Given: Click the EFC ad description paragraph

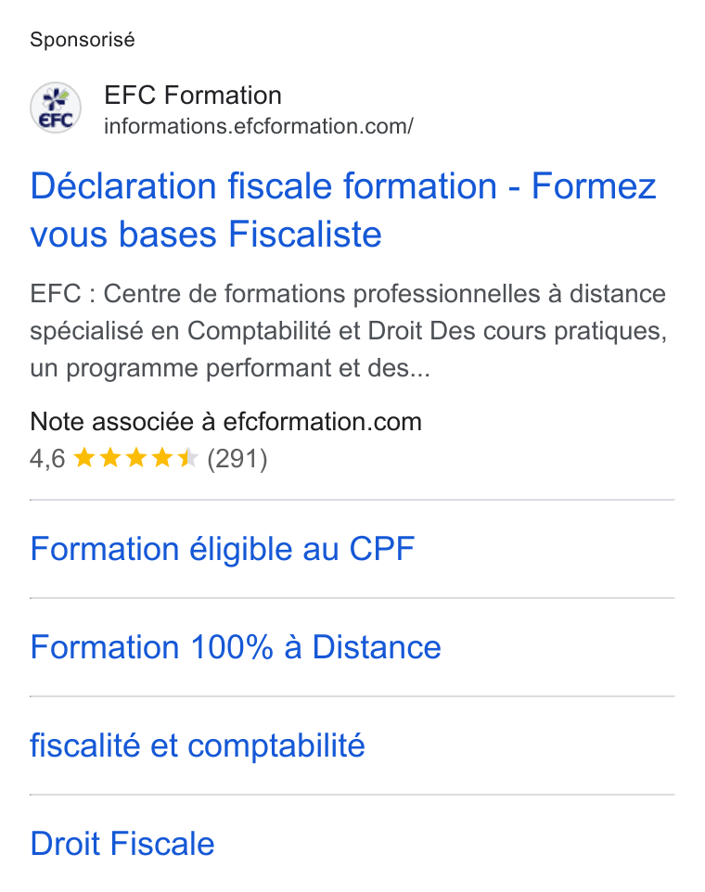Looking at the screenshot, I should coord(348,331).
